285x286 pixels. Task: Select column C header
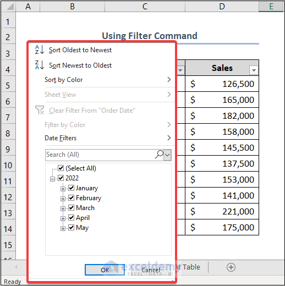pos(145,7)
